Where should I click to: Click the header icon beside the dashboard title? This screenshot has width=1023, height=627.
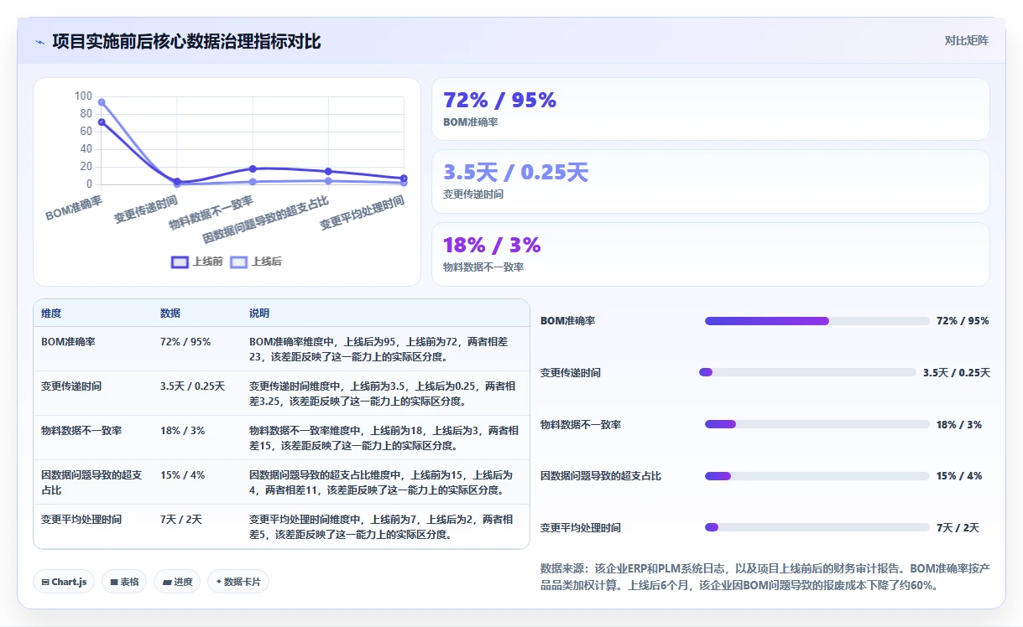pyautogui.click(x=40, y=42)
